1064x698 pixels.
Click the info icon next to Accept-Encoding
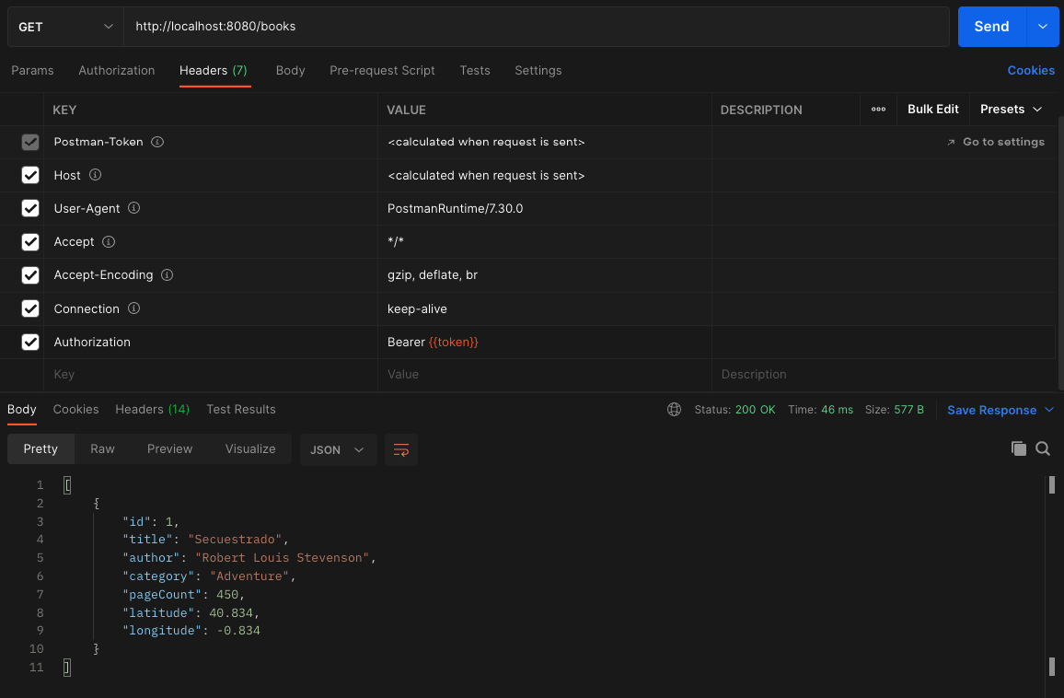[168, 275]
